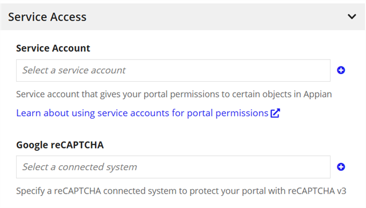The height and width of the screenshot is (208, 366).
Task: Collapse the Service Access section chevron
Action: click(x=352, y=17)
